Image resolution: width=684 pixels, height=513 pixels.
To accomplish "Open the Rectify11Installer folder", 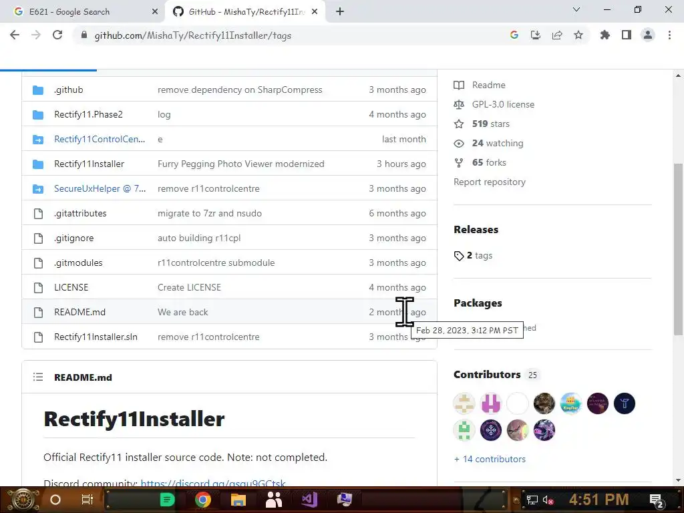I will pyautogui.click(x=89, y=164).
